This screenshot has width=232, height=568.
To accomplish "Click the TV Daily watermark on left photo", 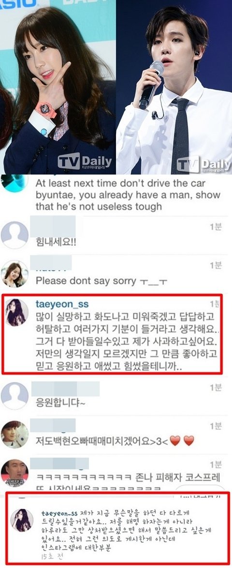I will point(85,161).
